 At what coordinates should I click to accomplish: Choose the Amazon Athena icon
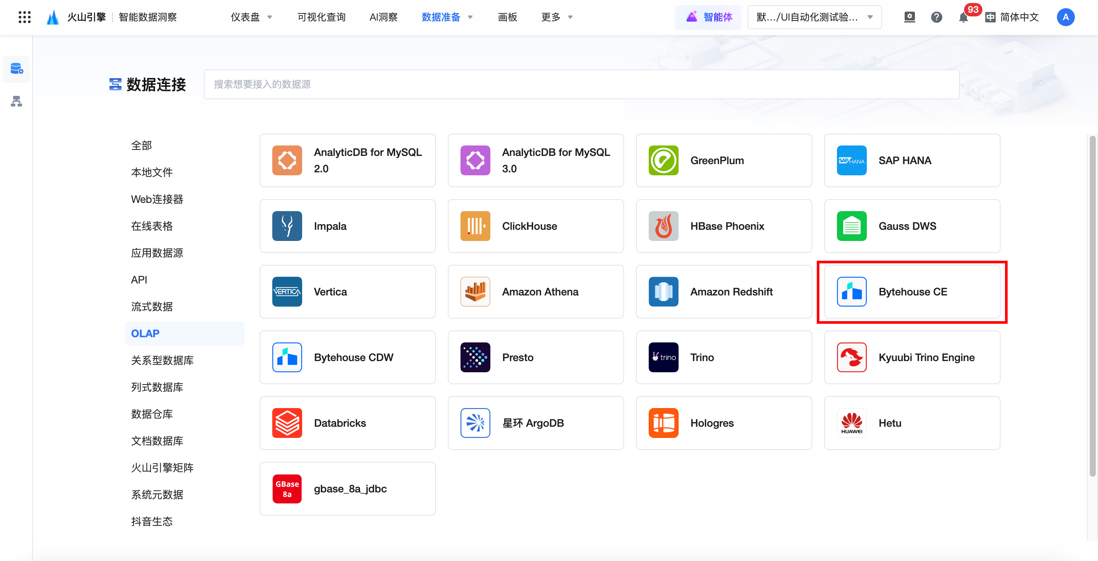pos(475,292)
